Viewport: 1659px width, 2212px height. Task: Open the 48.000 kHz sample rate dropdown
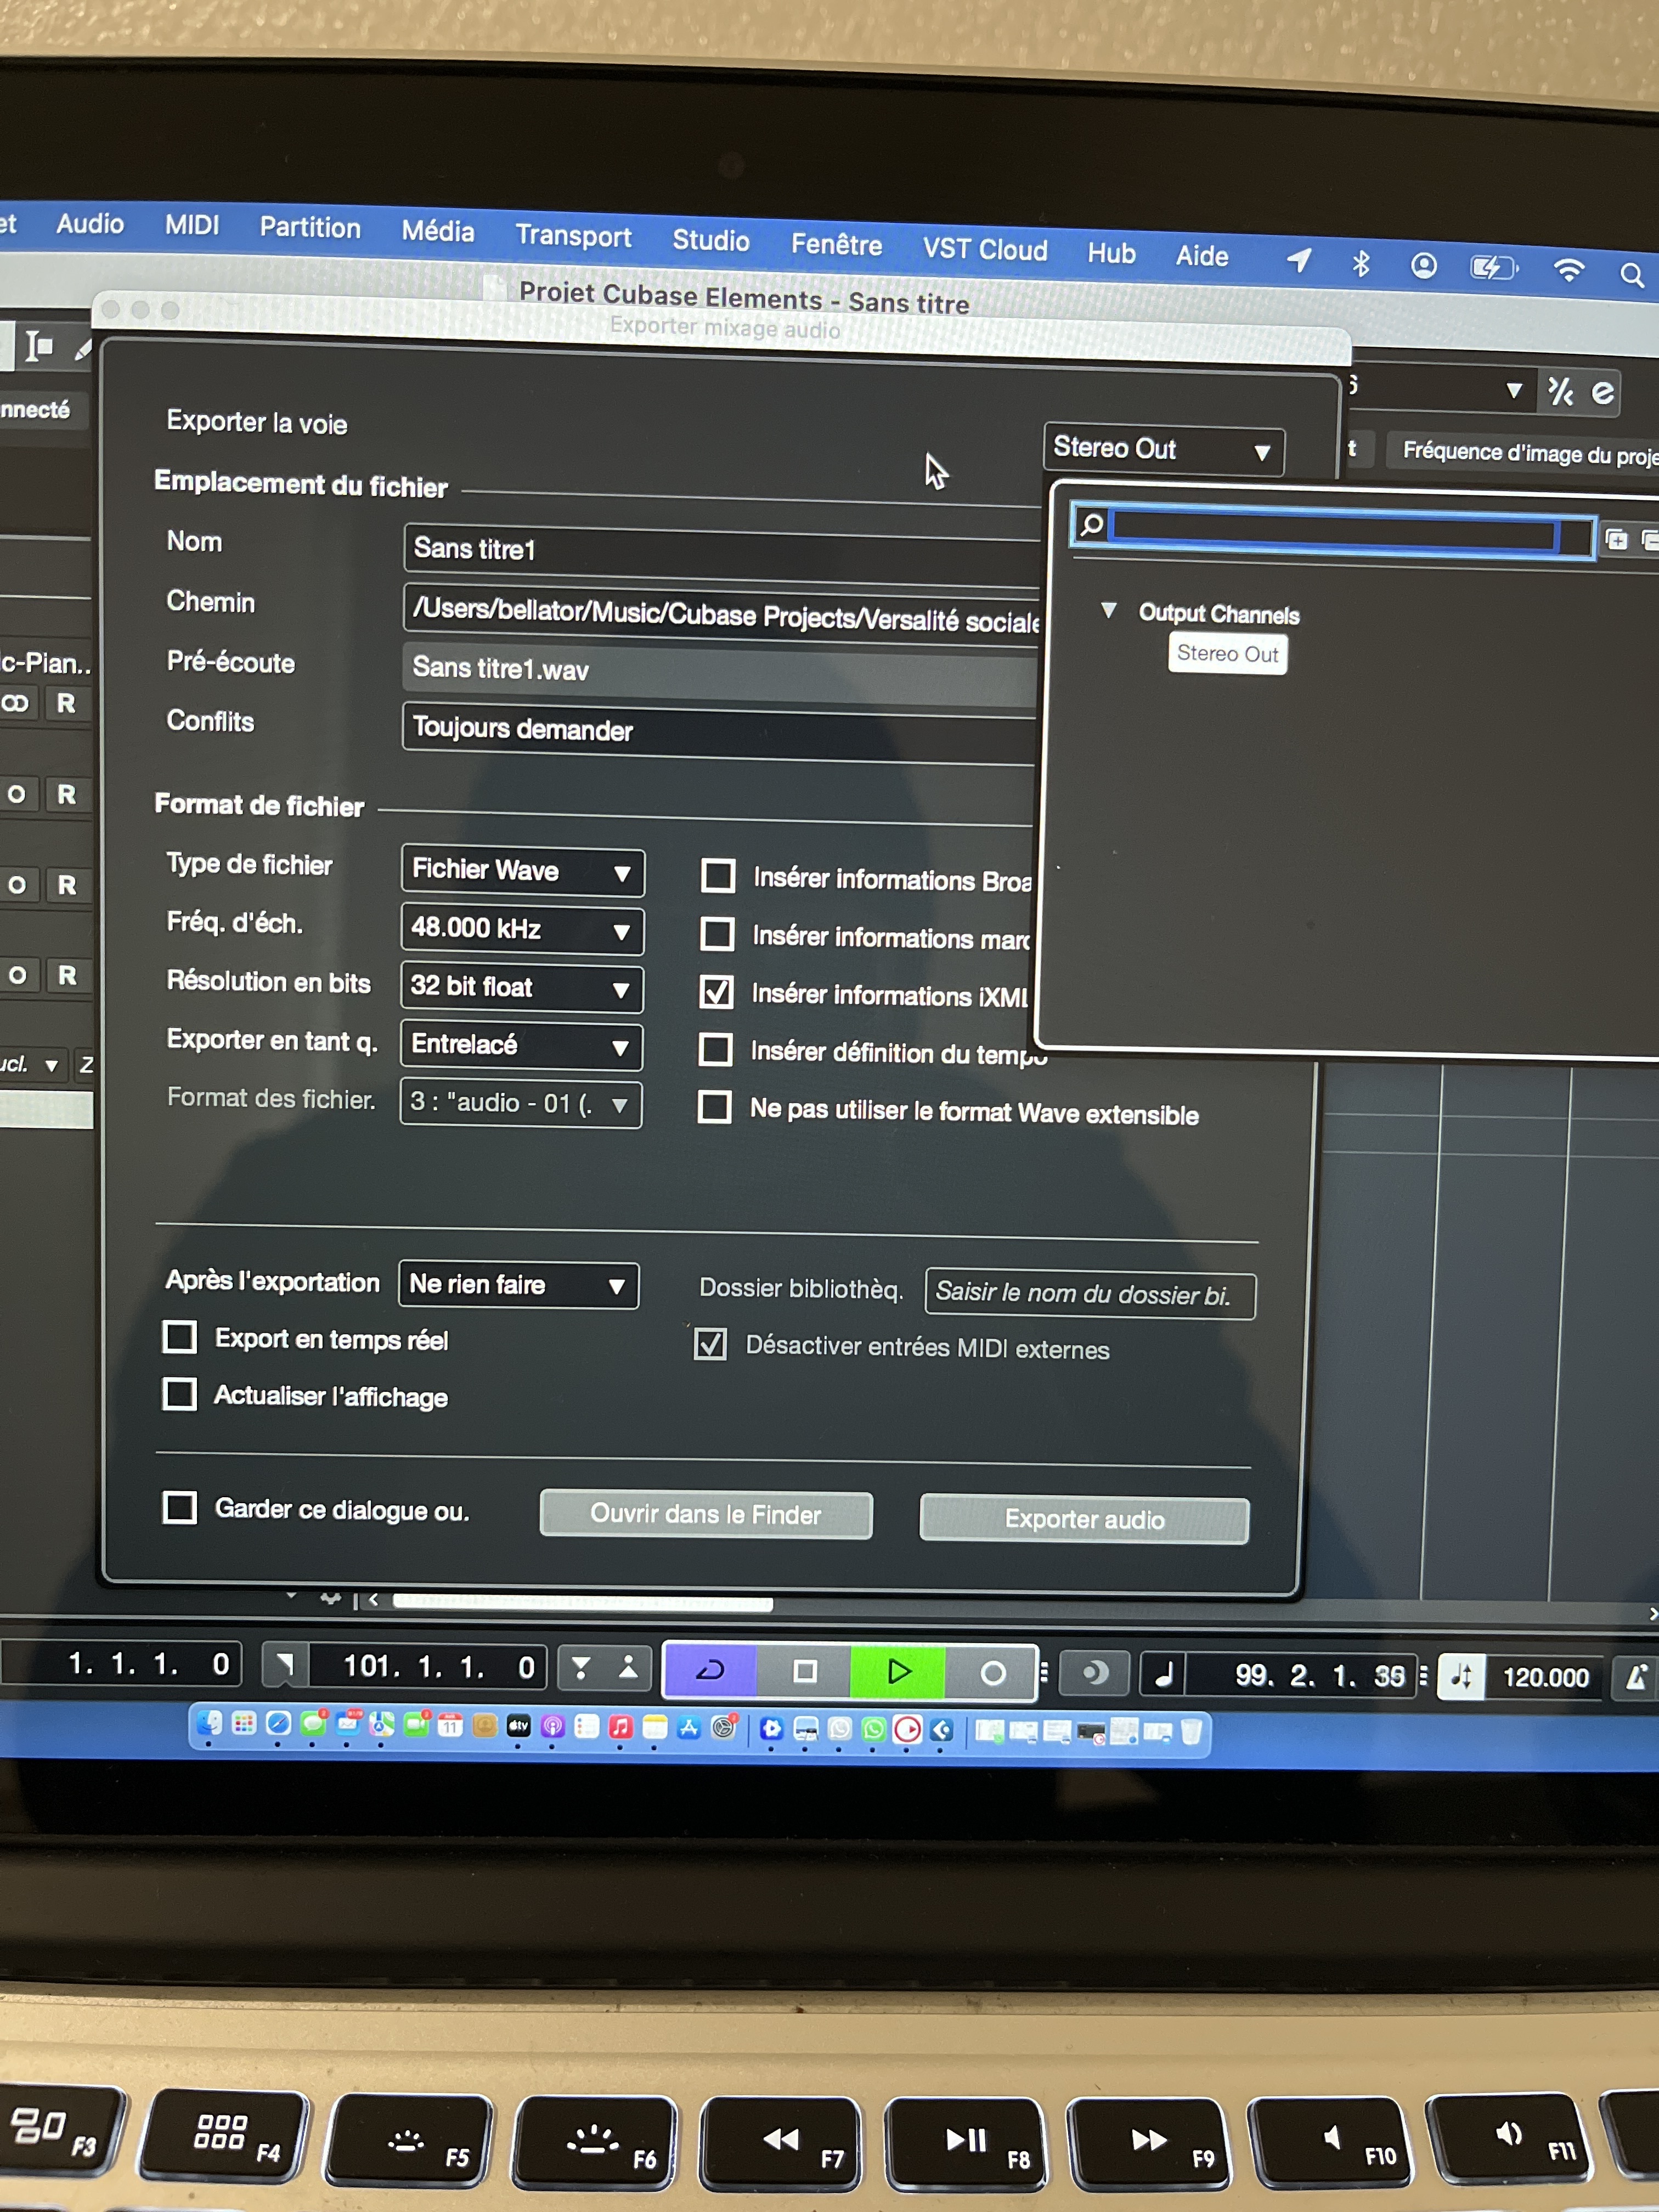(522, 929)
